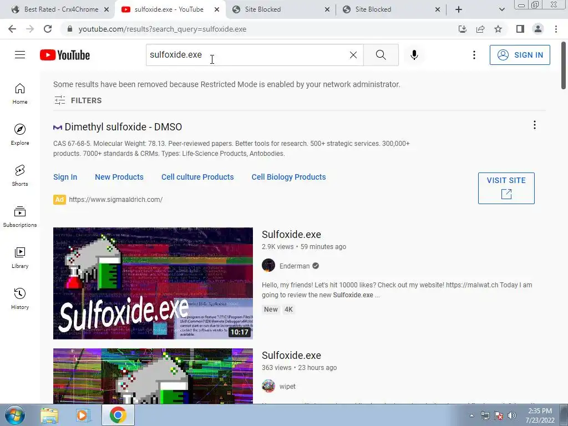This screenshot has width=568, height=426.
Task: Open Shorts in the sidebar
Action: (20, 176)
